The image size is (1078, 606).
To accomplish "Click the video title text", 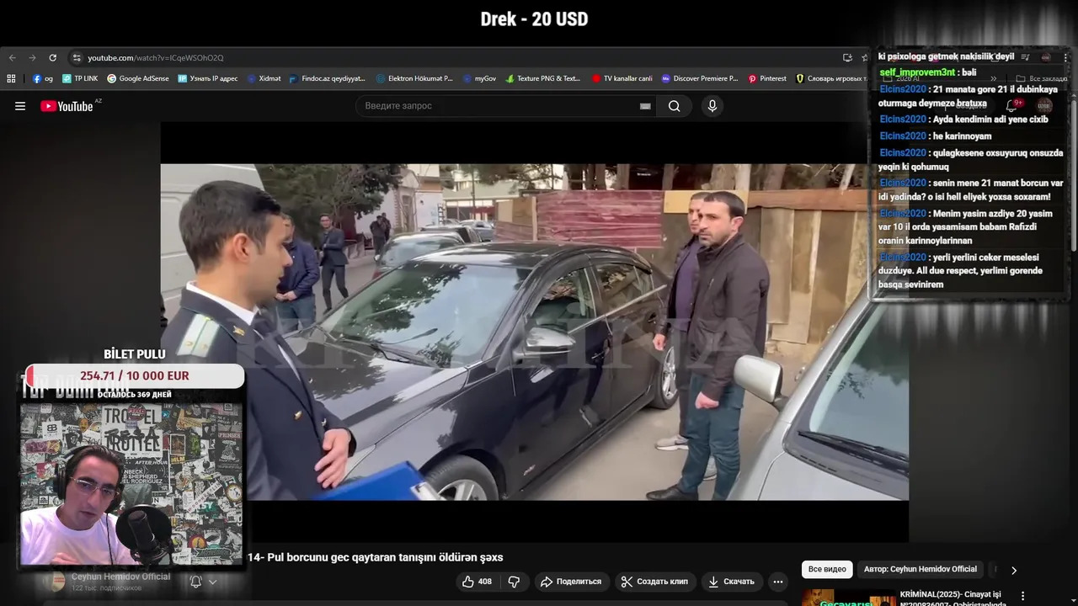I will 375,557.
